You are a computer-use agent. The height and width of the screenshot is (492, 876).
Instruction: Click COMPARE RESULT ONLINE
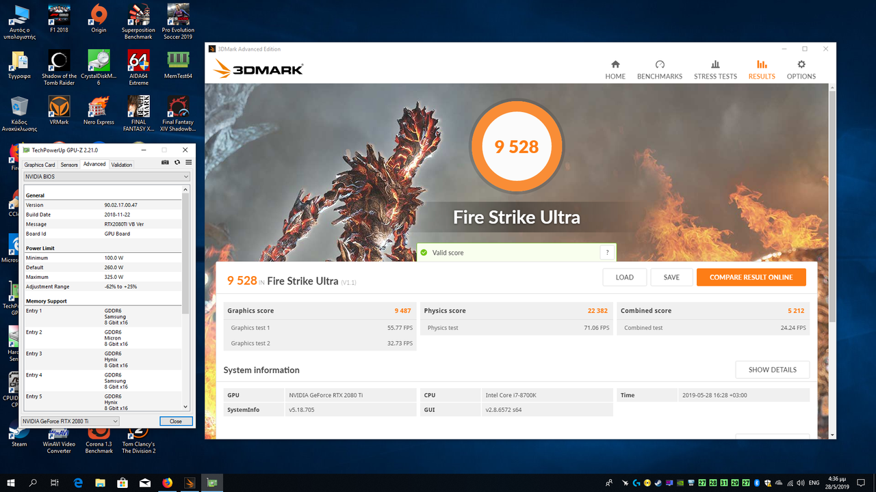751,277
